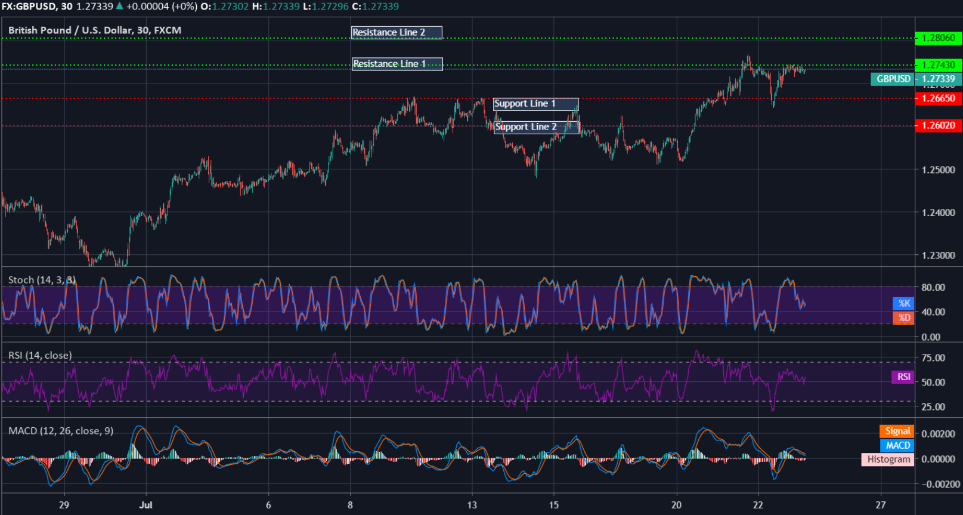Click the 0.00200 MACD axis value
This screenshot has width=963, height=515.
tap(939, 434)
